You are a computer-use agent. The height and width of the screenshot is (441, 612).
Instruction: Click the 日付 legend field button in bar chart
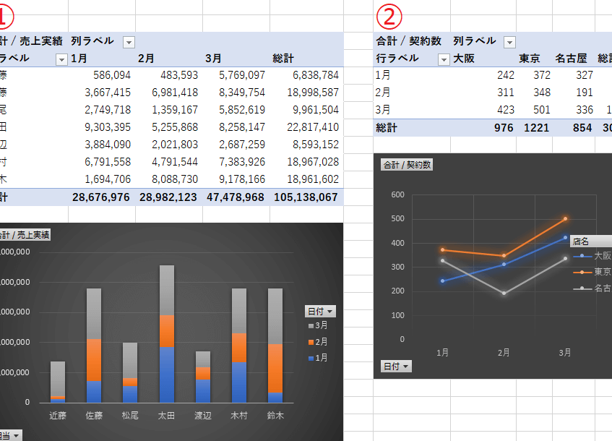click(x=321, y=311)
